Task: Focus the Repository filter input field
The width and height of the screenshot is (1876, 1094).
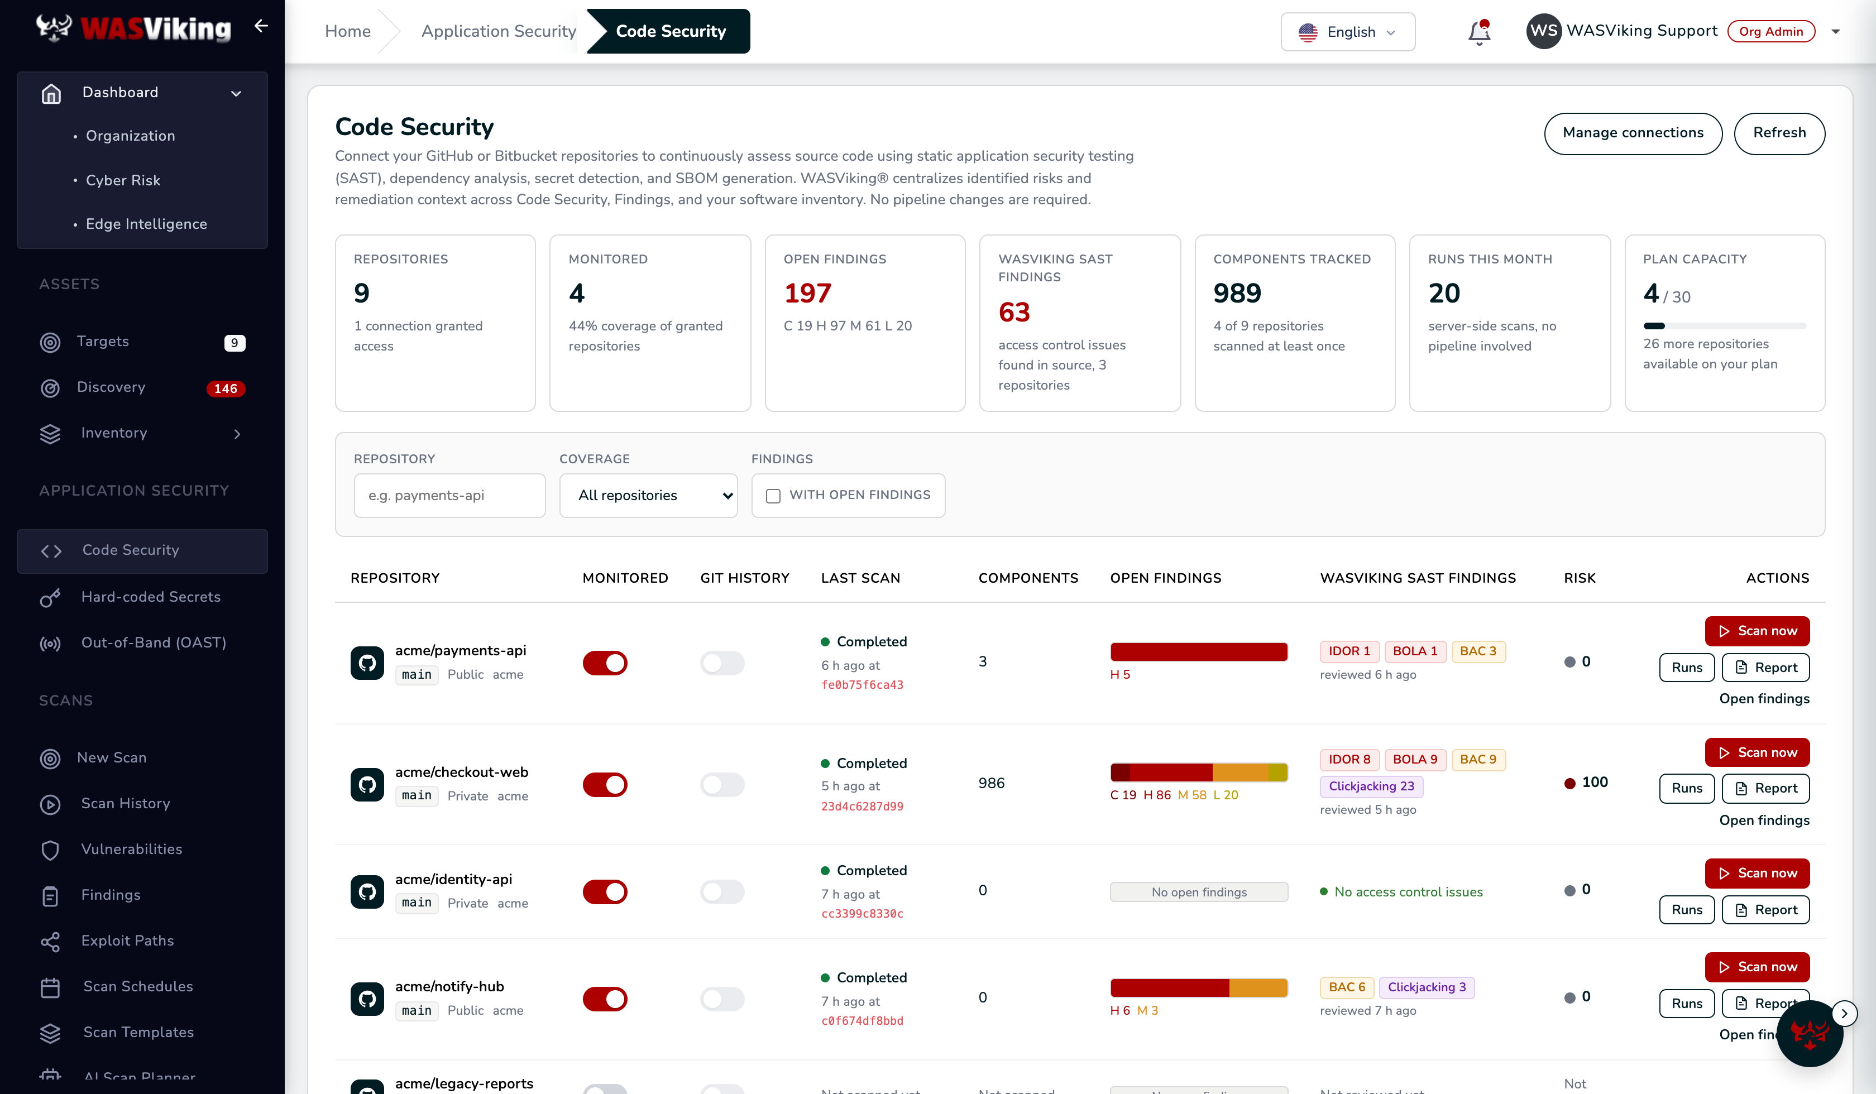Action: pos(449,496)
